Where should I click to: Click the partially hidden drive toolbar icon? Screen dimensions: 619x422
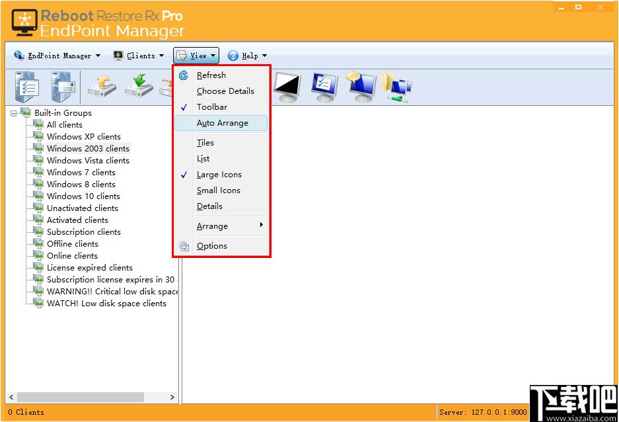(166, 87)
